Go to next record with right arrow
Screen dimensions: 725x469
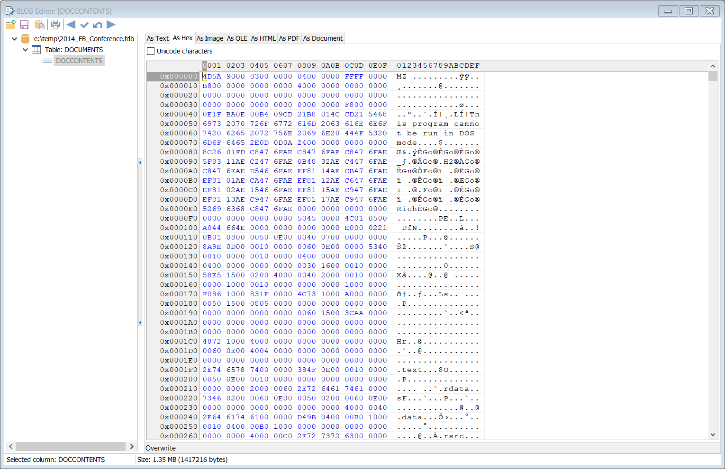pyautogui.click(x=111, y=25)
